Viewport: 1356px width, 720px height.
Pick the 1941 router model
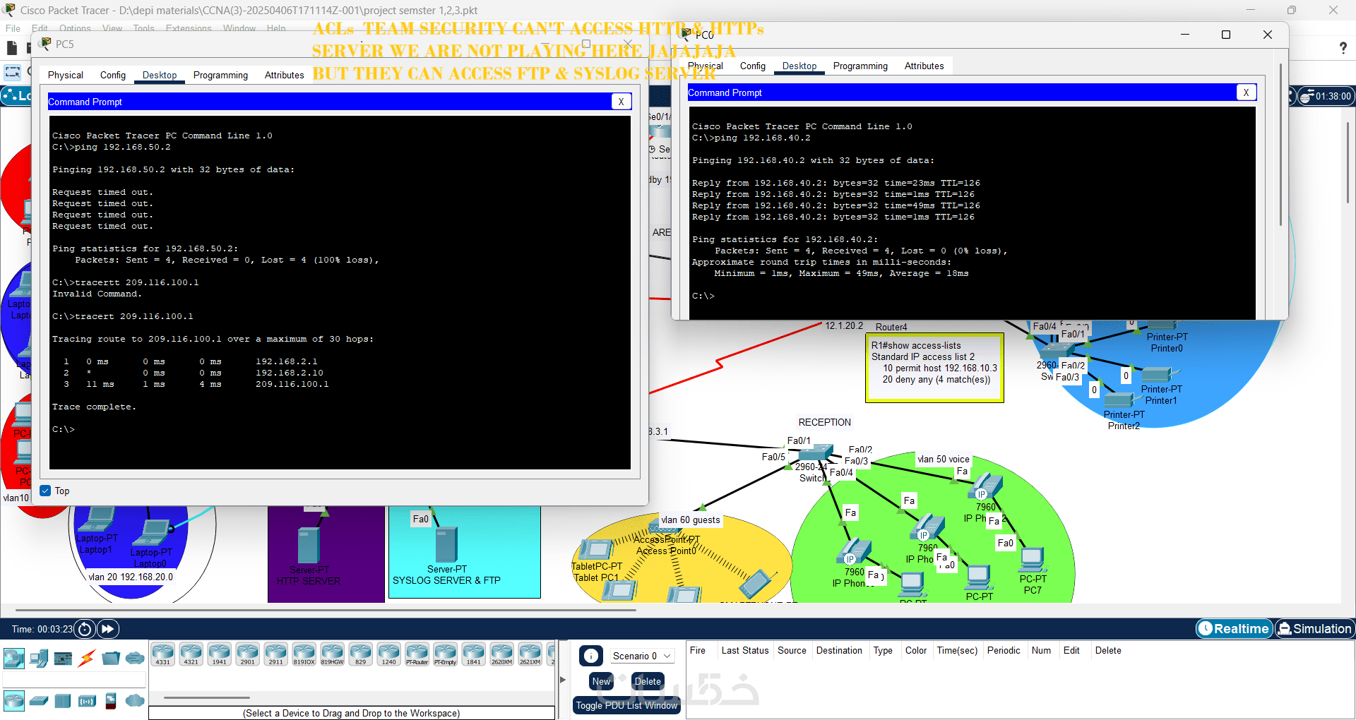[x=220, y=654]
